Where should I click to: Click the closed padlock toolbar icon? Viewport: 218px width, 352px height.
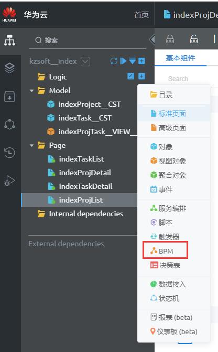click(x=170, y=39)
